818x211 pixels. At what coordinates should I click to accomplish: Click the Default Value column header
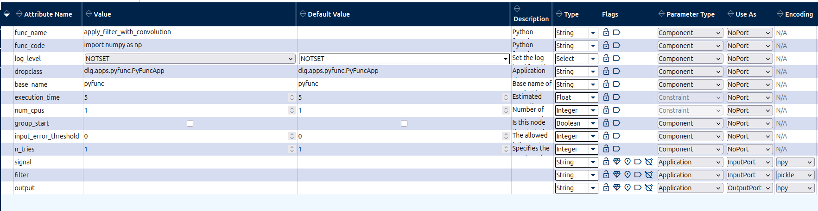coord(324,14)
